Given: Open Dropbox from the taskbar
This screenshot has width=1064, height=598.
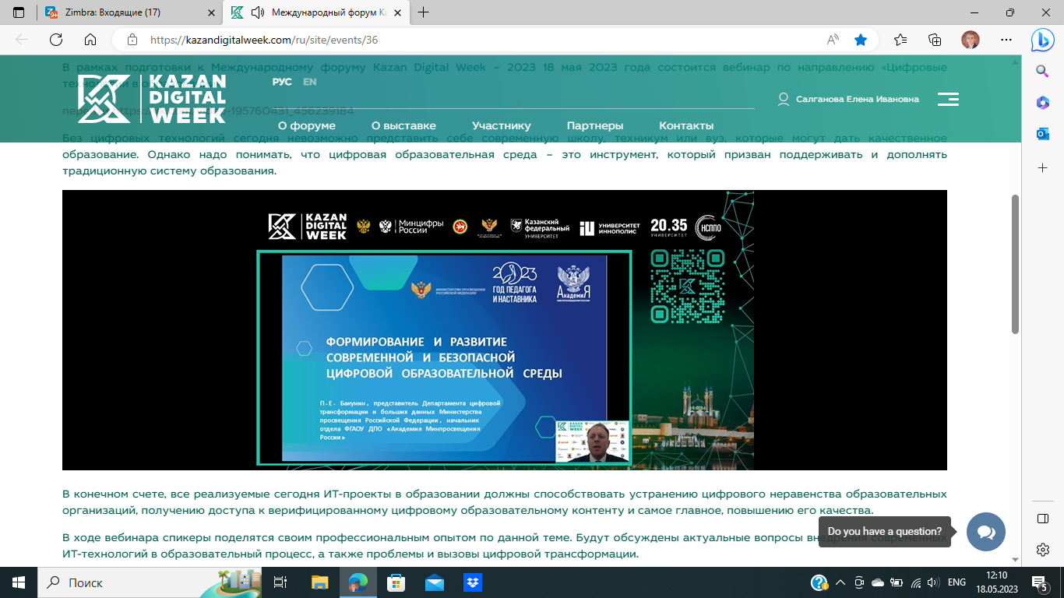Looking at the screenshot, I should pyautogui.click(x=472, y=582).
